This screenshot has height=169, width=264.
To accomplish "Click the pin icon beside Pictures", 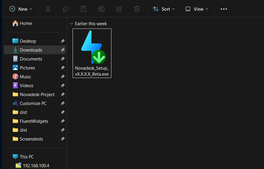I will click(x=63, y=68).
